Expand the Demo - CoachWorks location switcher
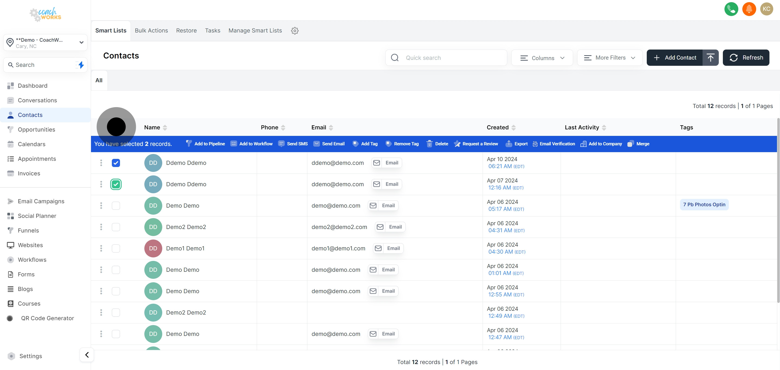Image resolution: width=780 pixels, height=370 pixels. [x=45, y=43]
